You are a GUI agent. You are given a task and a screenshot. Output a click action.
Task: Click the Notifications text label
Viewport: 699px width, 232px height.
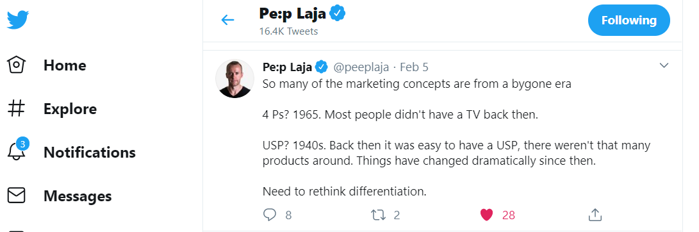(90, 153)
